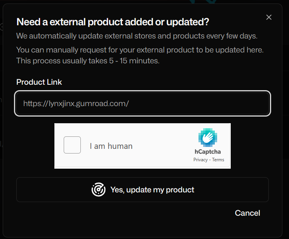The width and height of the screenshot is (289, 239).
Task: Cancel the product update request
Action: pyautogui.click(x=247, y=213)
